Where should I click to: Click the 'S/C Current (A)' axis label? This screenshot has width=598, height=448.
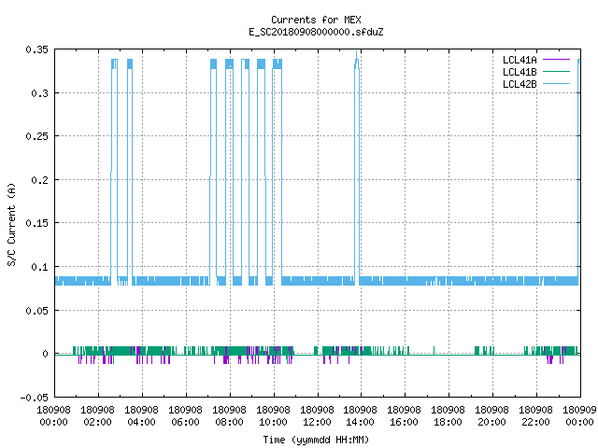tap(11, 225)
